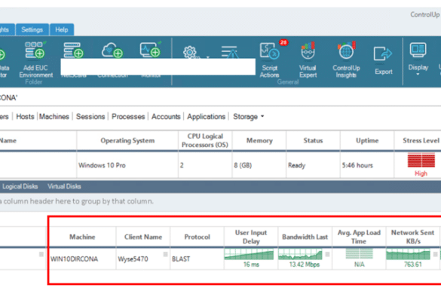
Task: Open the Settings ribbon tab
Action: click(32, 30)
